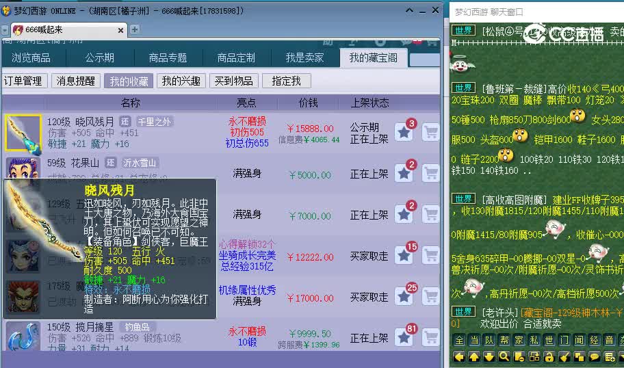The image size is (624, 368).
Task: Open 我的兴趣 section
Action: coord(181,81)
